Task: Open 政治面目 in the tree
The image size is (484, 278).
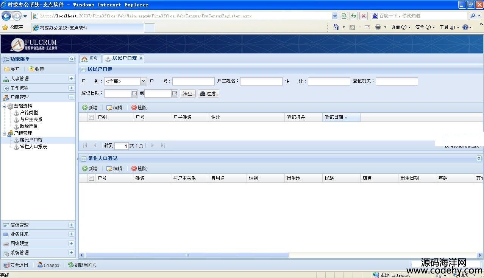Action: click(x=29, y=126)
